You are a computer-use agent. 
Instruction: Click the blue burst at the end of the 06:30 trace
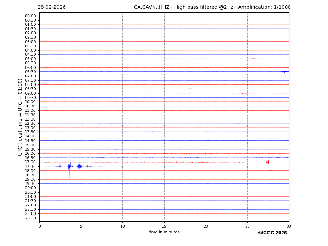pos(284,72)
